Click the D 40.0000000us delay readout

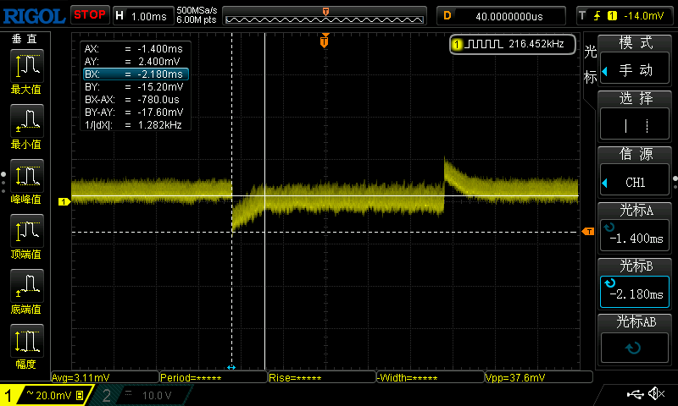[501, 16]
